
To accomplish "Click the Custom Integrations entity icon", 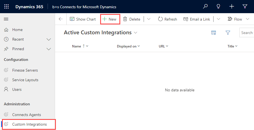I will [x=6, y=124].
